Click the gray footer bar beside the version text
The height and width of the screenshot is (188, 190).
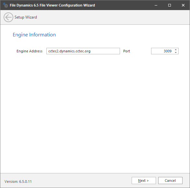(81, 181)
